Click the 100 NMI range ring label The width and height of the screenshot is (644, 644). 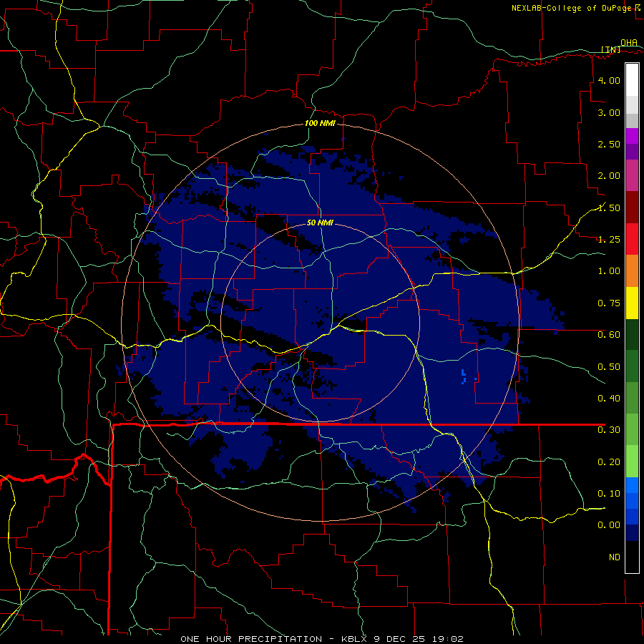tap(320, 123)
